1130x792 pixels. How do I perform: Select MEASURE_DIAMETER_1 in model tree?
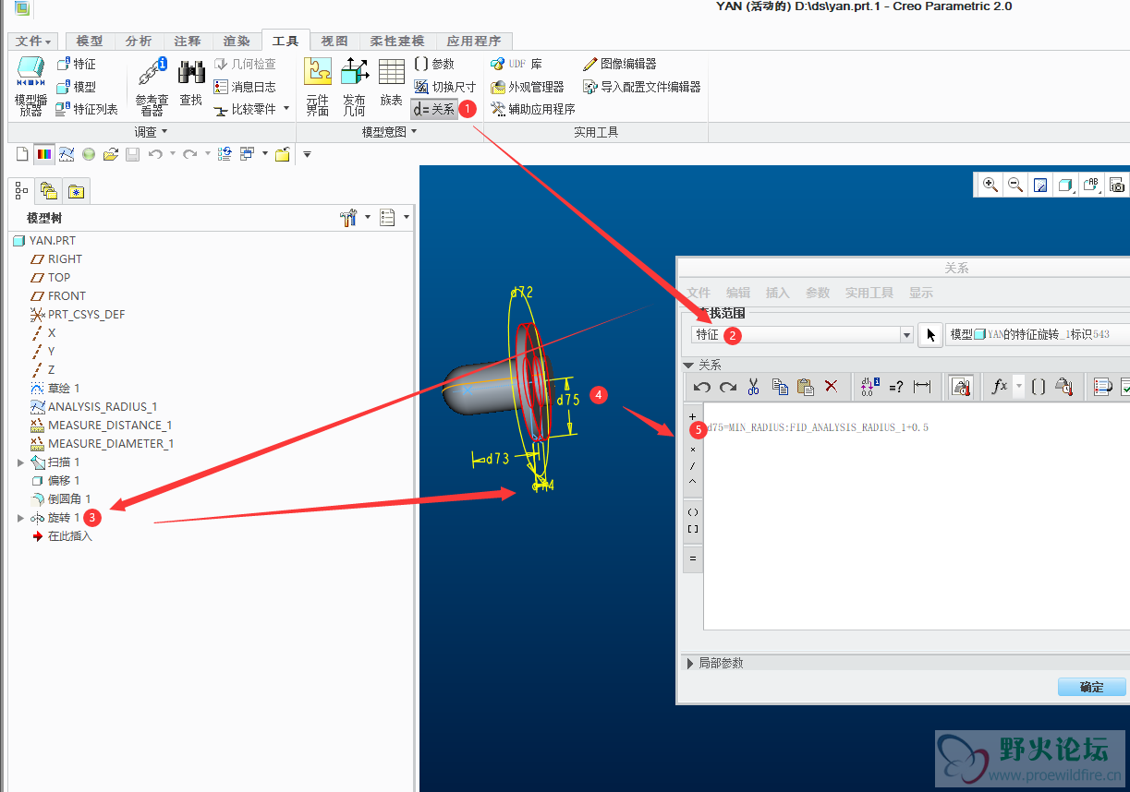click(111, 443)
